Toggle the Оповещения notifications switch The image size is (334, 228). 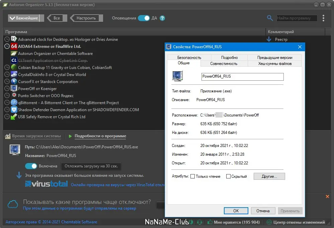click(x=144, y=18)
